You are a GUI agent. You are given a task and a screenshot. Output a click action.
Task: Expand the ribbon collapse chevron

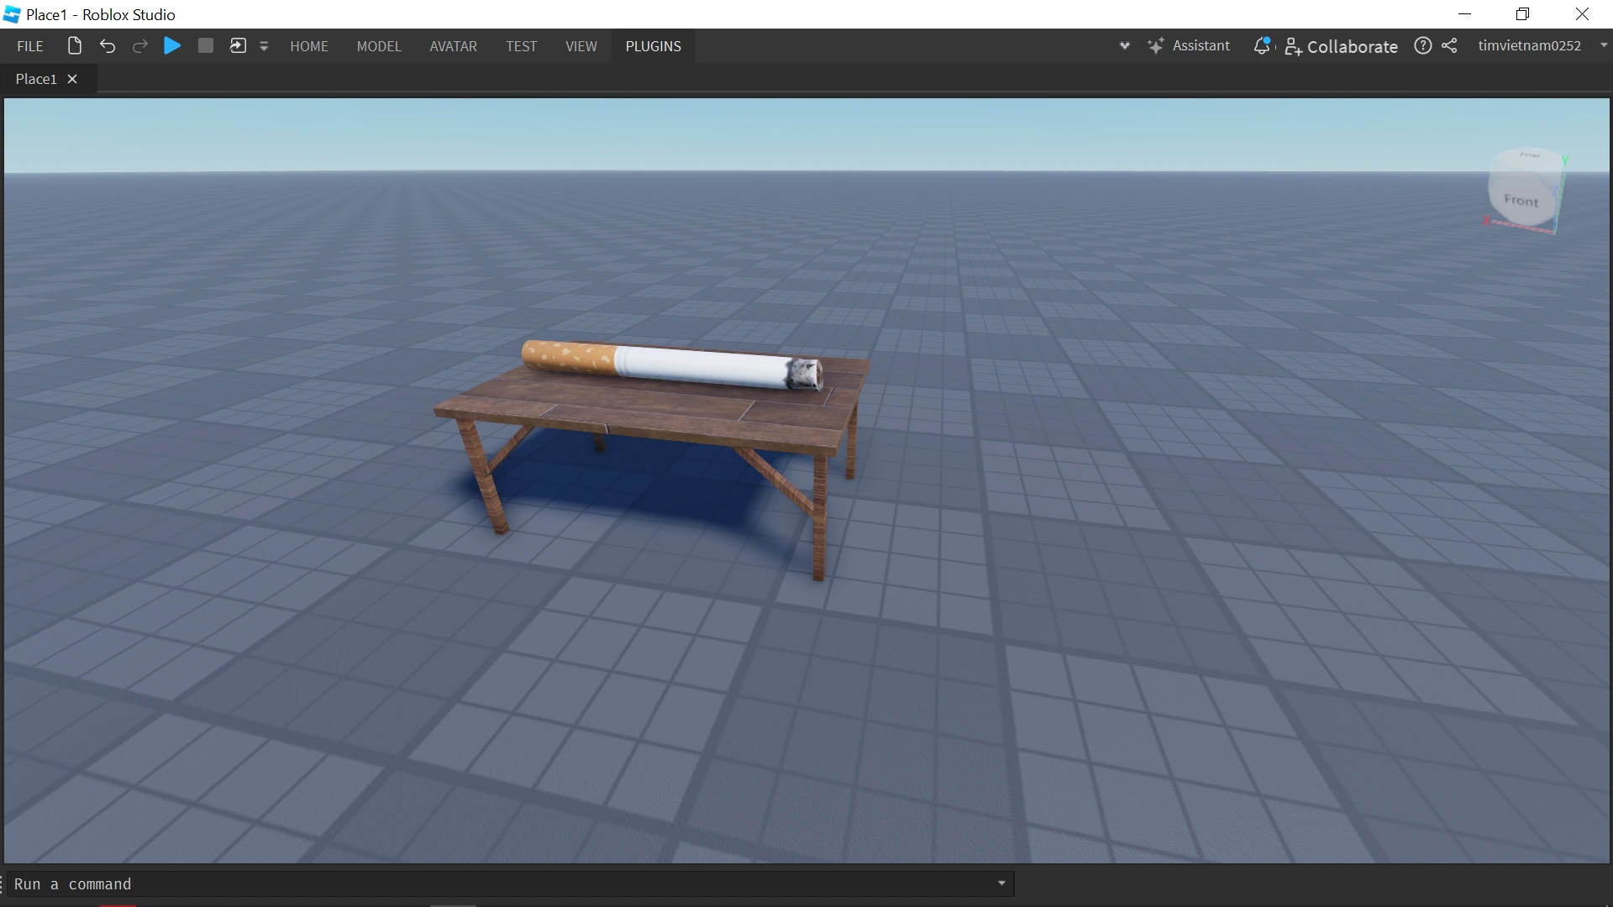coord(1124,46)
